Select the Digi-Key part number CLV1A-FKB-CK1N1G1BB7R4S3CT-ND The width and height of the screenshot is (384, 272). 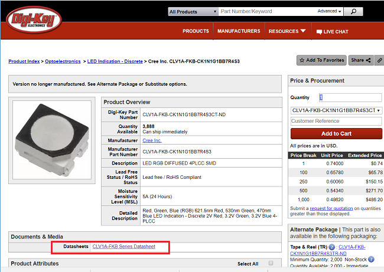pos(184,114)
